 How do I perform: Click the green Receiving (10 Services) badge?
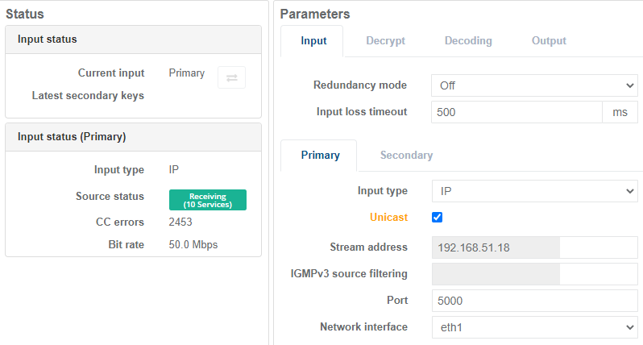207,200
